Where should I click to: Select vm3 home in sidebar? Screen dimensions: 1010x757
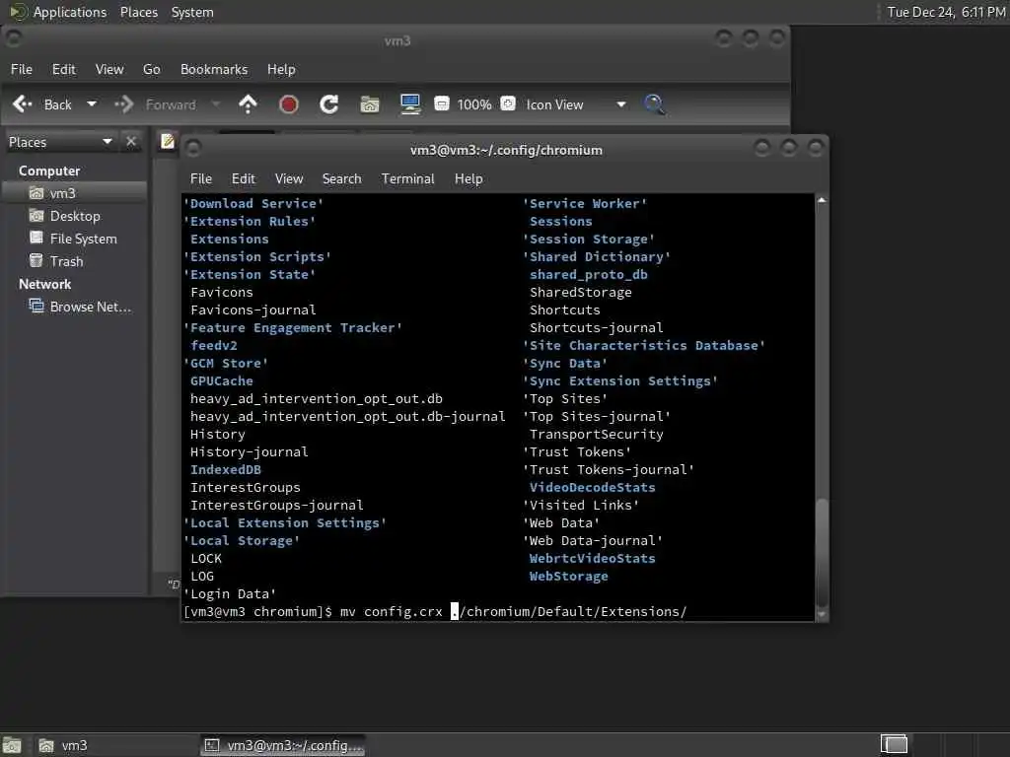click(74, 193)
